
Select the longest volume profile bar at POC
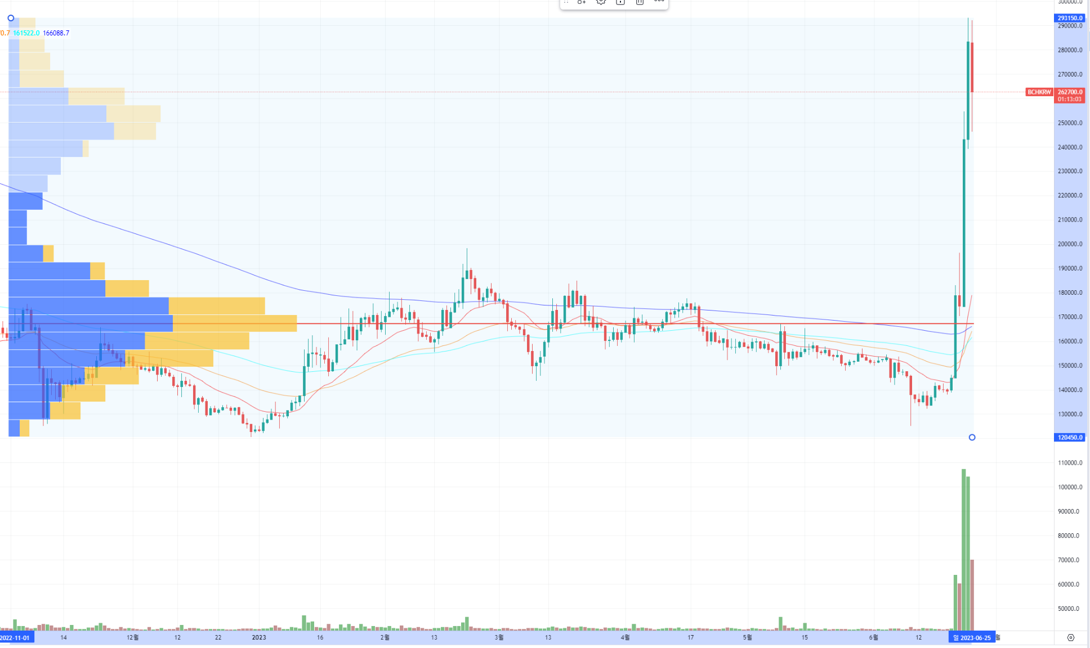[x=153, y=323]
